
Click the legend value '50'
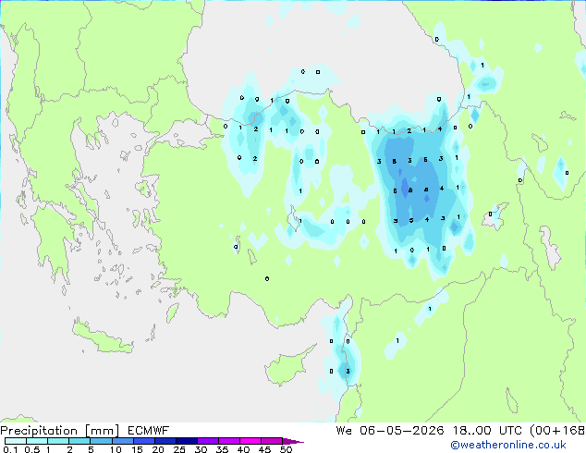287,449
